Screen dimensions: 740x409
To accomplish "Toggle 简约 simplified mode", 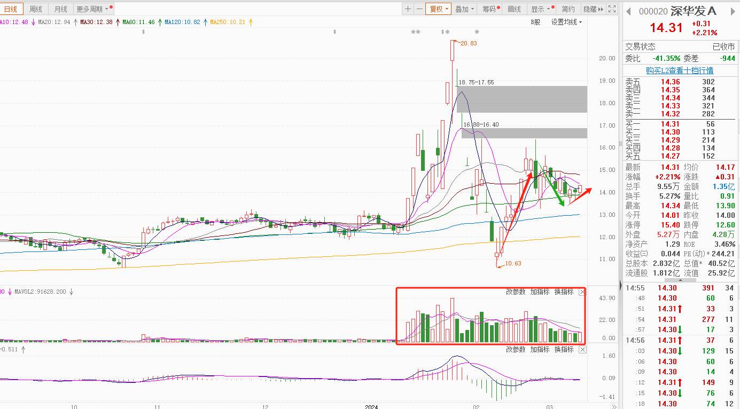I will 568,9.
